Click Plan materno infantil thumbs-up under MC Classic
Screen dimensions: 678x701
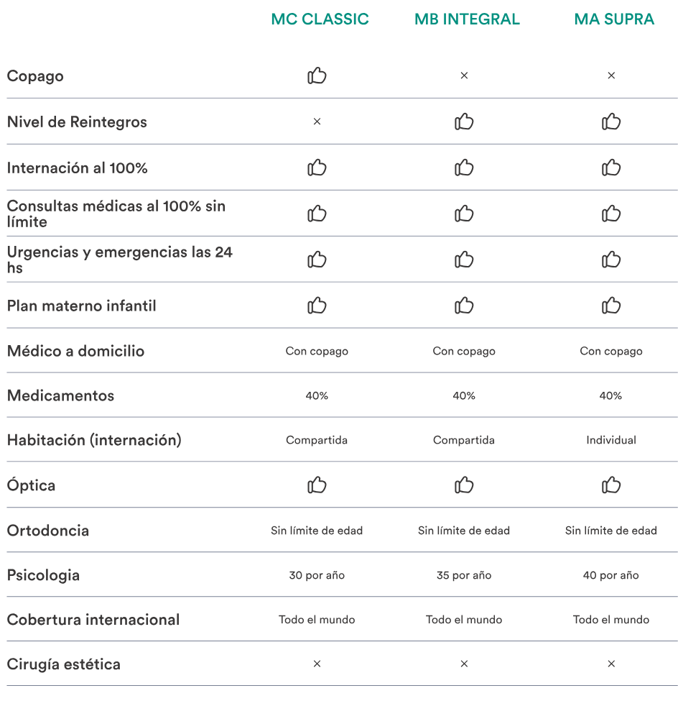(317, 306)
